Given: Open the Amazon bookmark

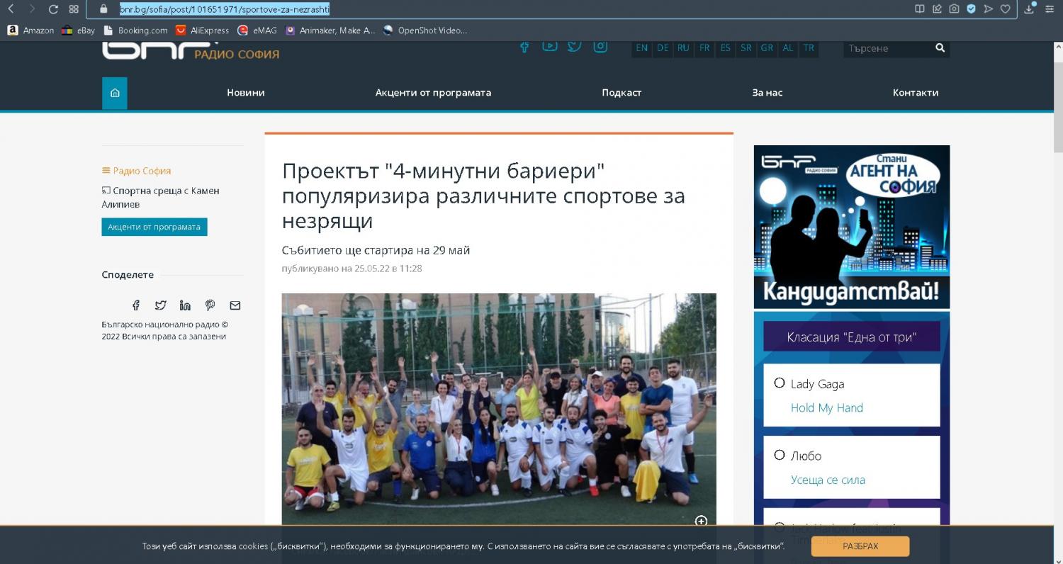Looking at the screenshot, I should (30, 30).
